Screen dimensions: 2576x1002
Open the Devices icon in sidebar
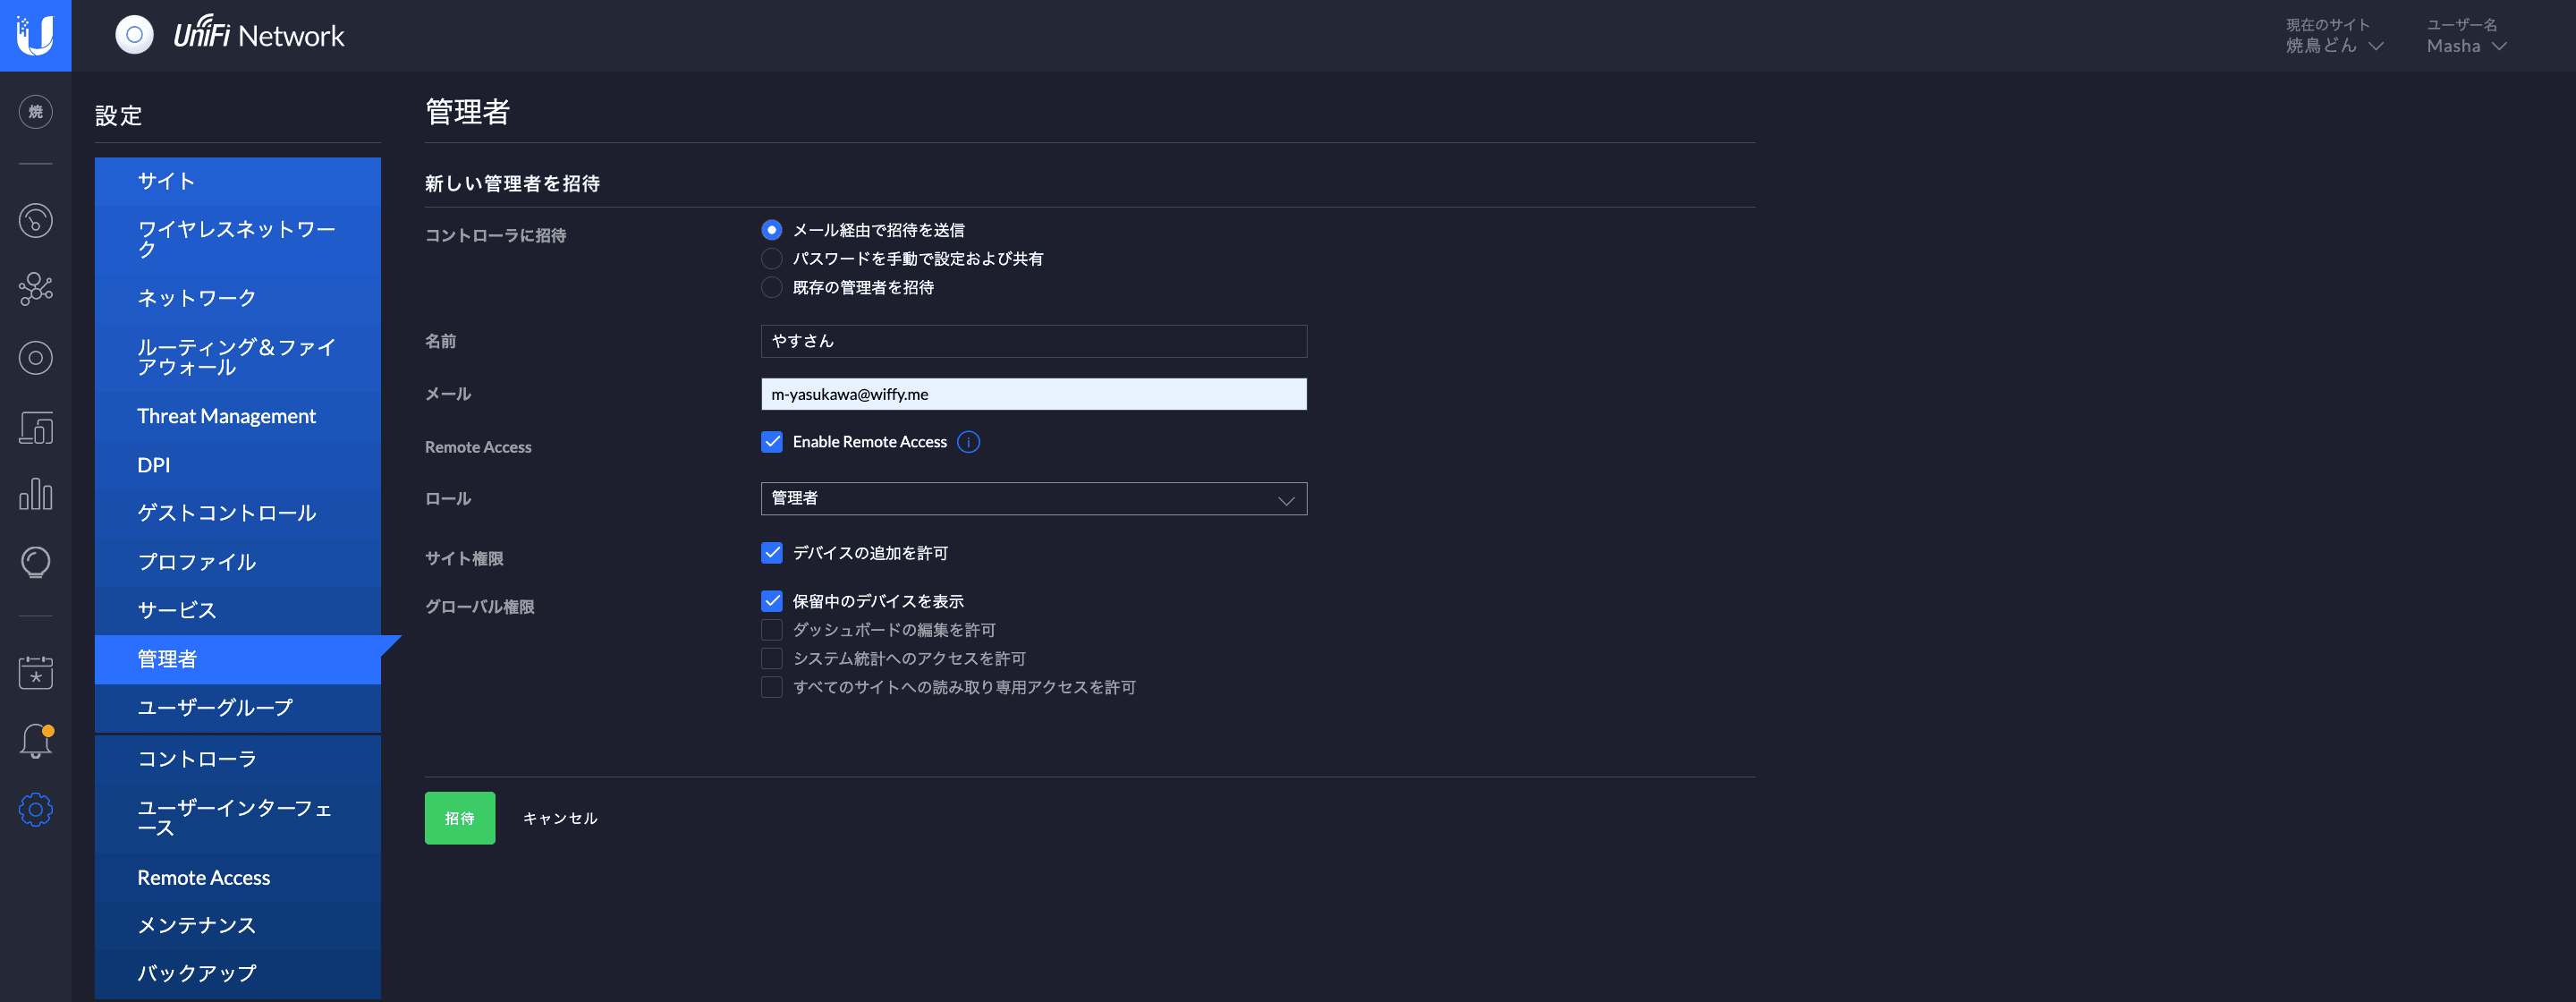(36, 427)
